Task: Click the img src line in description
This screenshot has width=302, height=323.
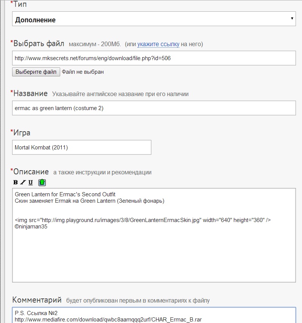Action: [143, 220]
